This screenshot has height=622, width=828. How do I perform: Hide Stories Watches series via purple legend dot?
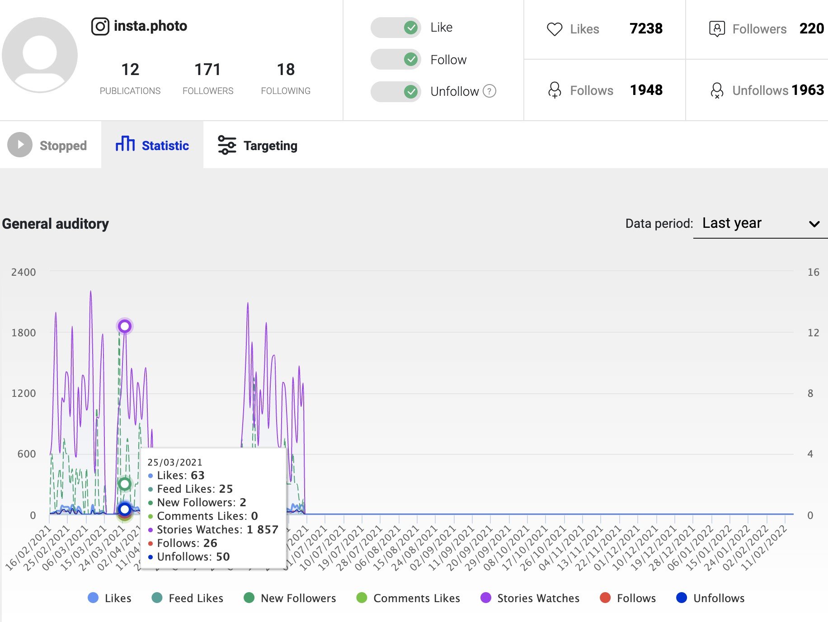[486, 598]
